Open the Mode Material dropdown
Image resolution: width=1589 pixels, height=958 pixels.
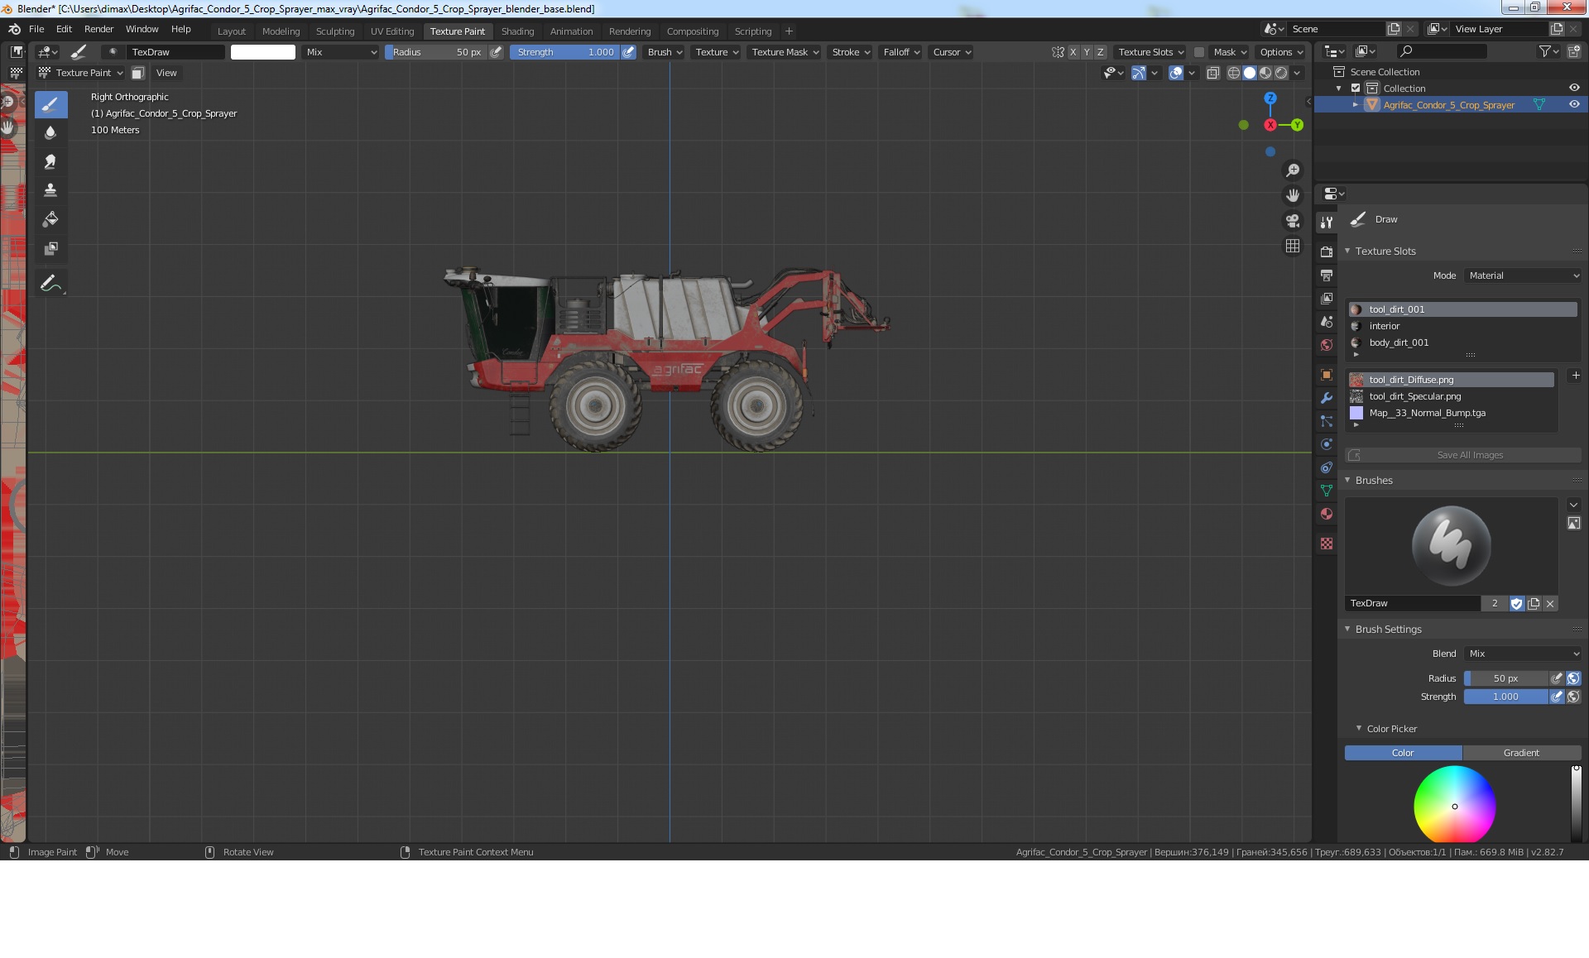click(1523, 275)
